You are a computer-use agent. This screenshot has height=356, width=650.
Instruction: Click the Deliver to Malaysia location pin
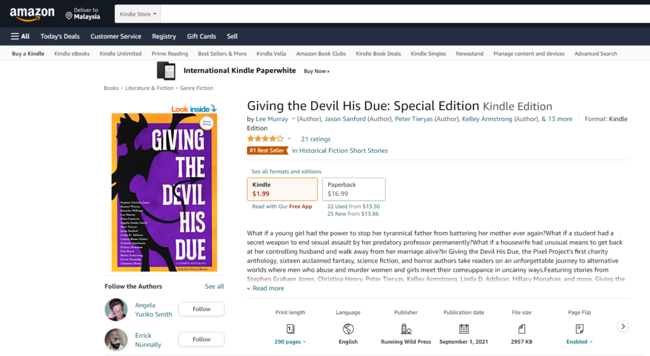69,16
